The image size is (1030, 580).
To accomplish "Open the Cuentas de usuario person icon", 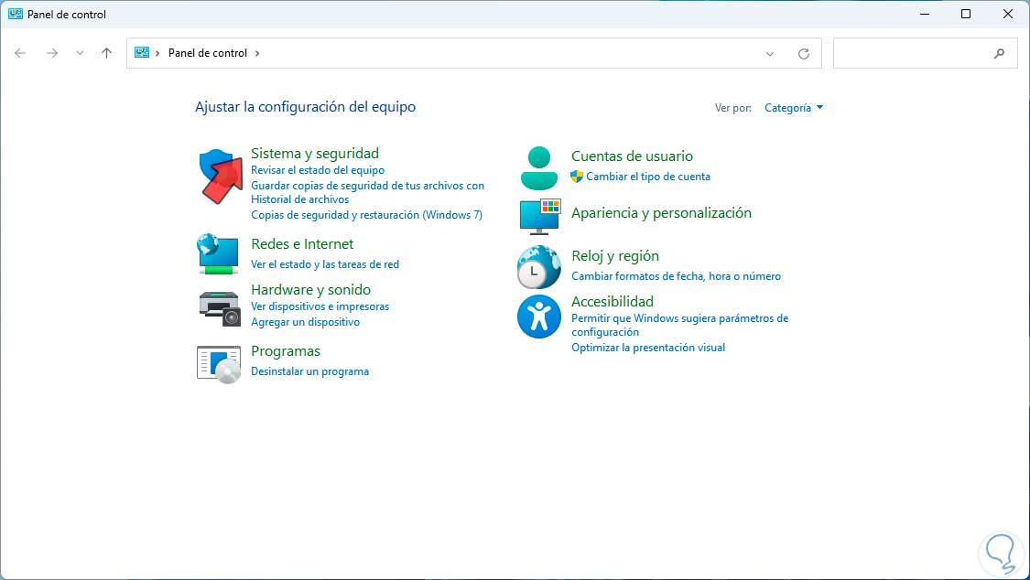I will 538,168.
